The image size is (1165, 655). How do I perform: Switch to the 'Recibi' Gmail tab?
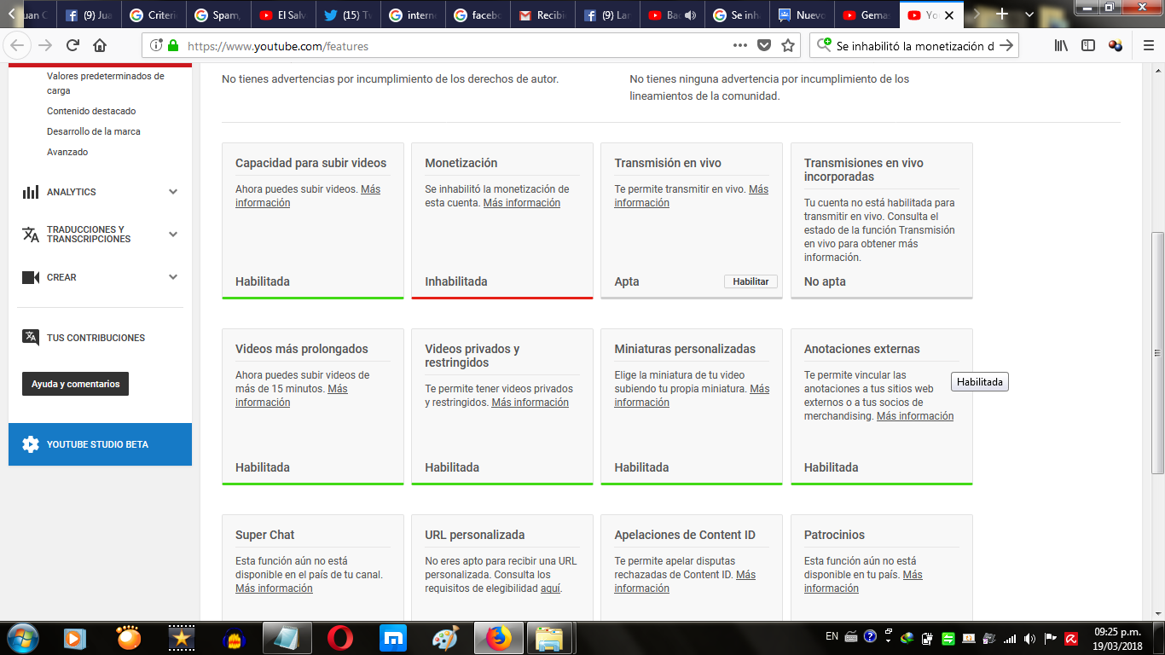coord(541,14)
